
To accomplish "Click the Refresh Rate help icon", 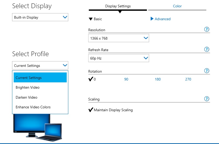I will pyautogui.click(x=207, y=49).
